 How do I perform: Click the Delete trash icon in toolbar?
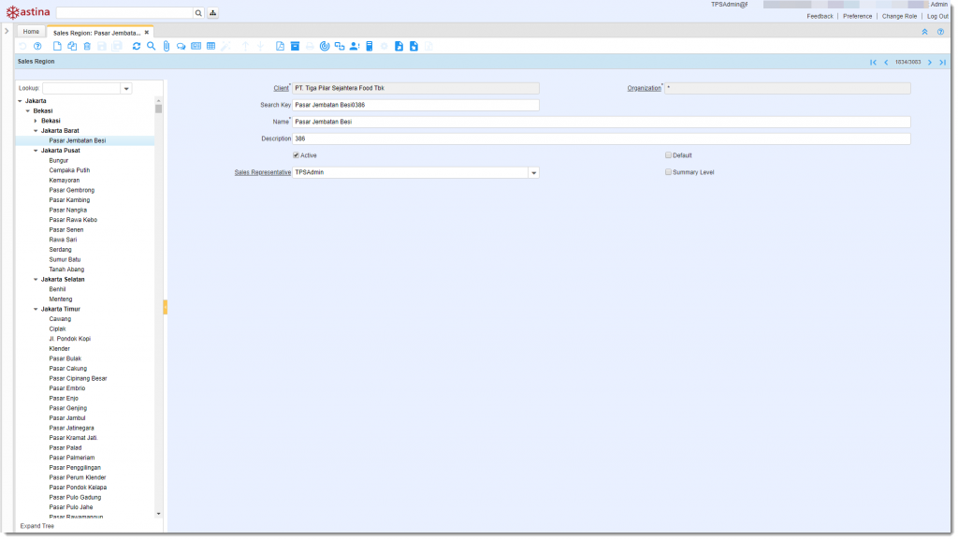point(87,46)
